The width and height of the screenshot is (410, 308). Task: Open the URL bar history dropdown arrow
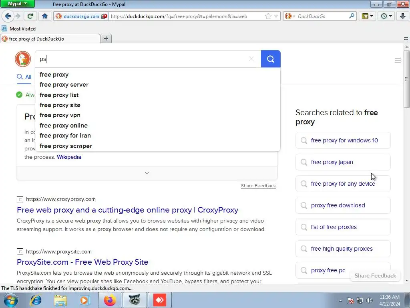276,16
